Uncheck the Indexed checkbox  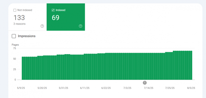[x=53, y=10]
